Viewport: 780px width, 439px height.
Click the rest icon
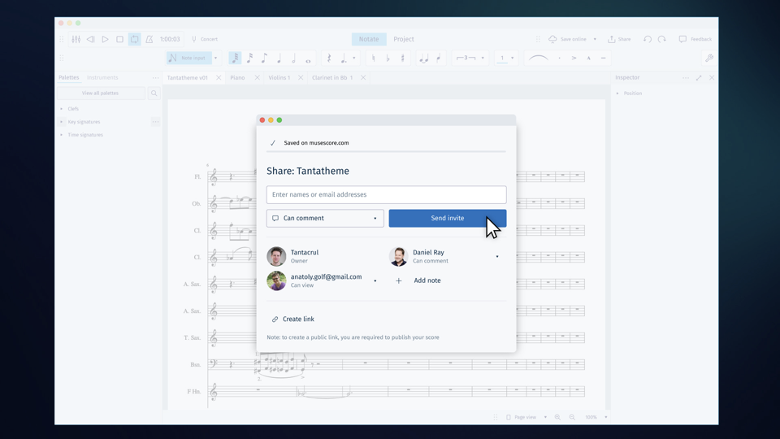pyautogui.click(x=329, y=58)
